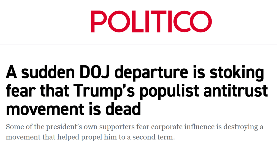Click the article subheadline about president's supporters
This screenshot has height=148, width=277.
134,132
